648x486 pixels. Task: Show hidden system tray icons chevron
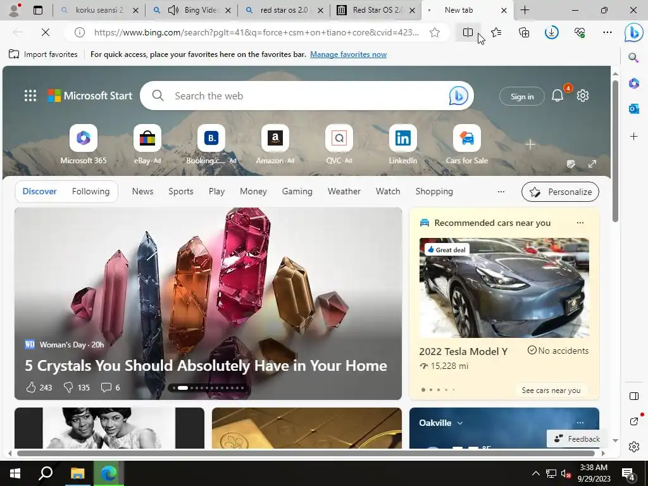(x=535, y=473)
